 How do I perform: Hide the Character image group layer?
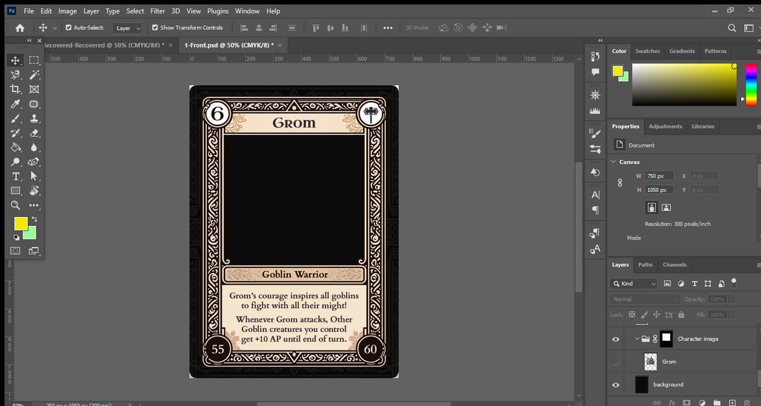pos(616,339)
